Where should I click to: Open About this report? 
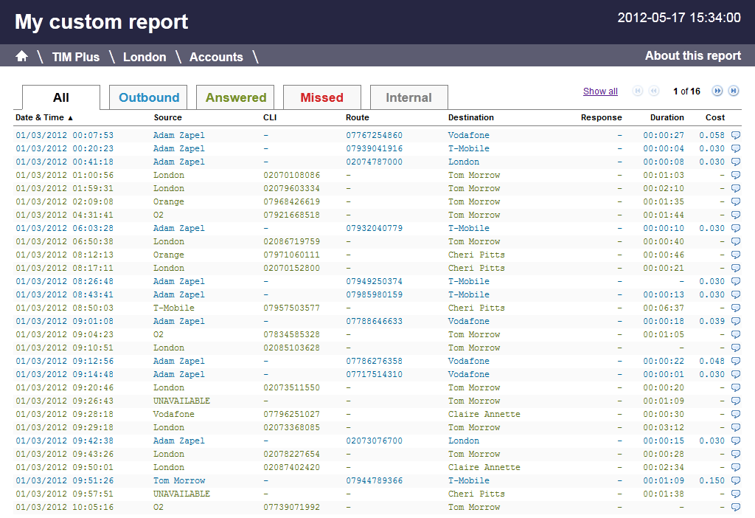coord(692,55)
